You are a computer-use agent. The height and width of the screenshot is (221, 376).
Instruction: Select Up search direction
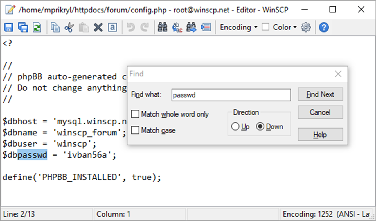pos(235,126)
